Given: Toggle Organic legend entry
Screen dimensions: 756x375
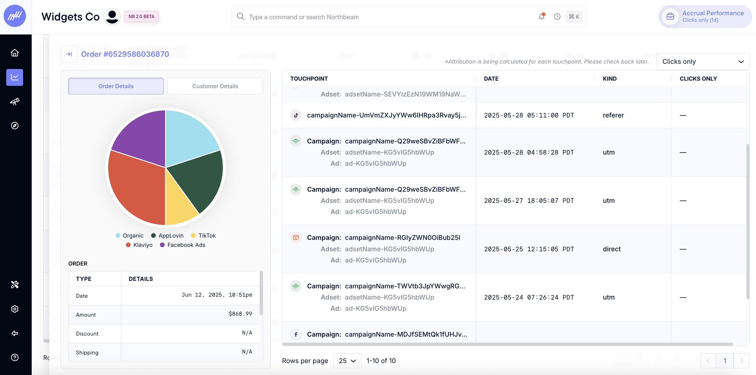Looking at the screenshot, I should pyautogui.click(x=130, y=235).
